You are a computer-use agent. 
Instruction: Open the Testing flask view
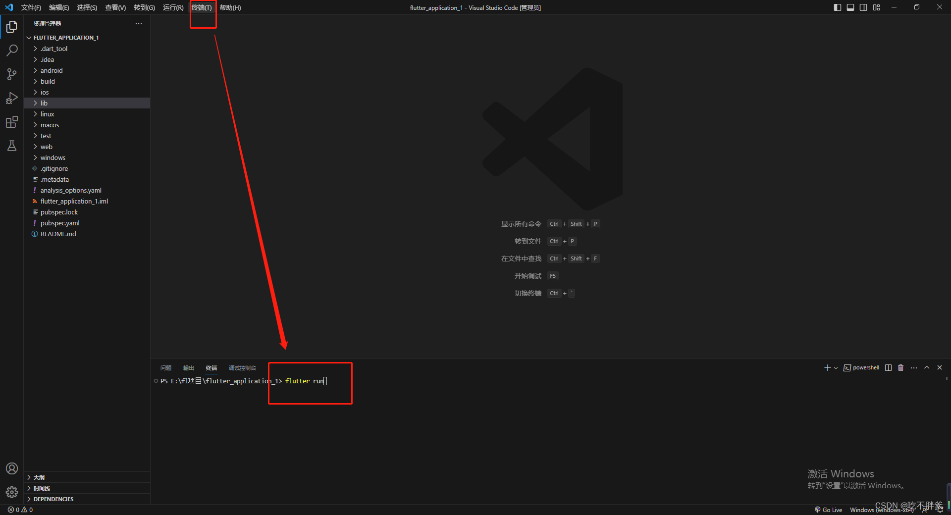[12, 146]
